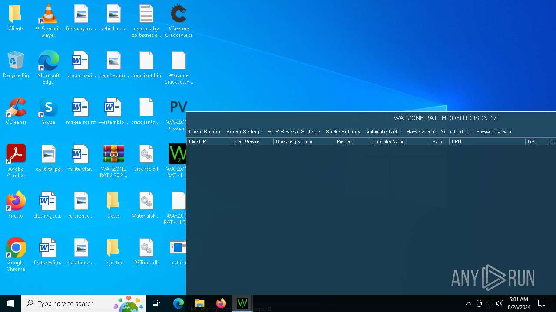Open the Socks Settings menu

[x=343, y=132]
